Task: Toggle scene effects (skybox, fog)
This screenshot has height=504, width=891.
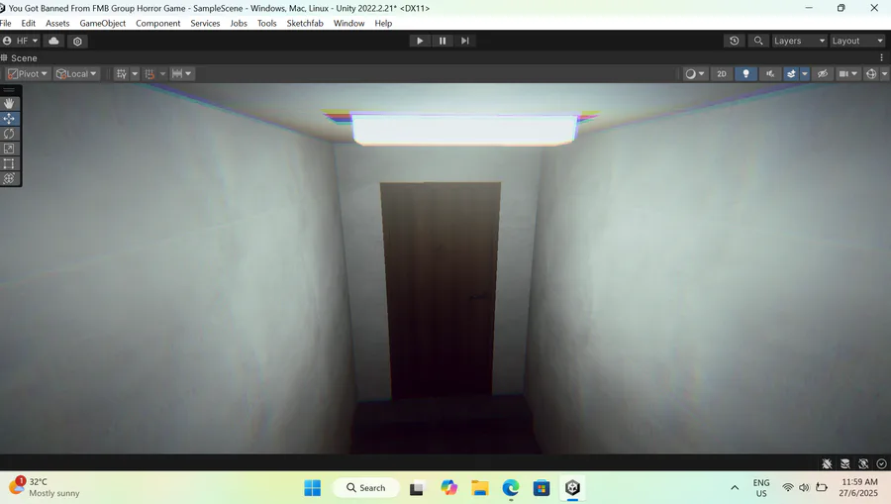Action: point(791,74)
